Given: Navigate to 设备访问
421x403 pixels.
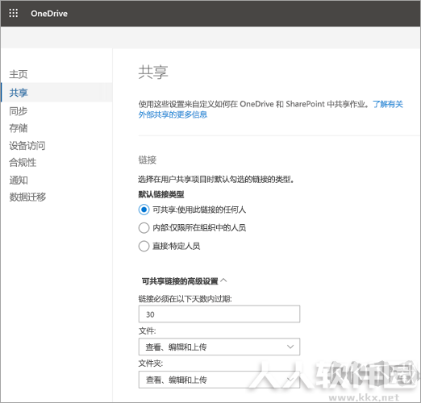Looking at the screenshot, I should (x=27, y=145).
